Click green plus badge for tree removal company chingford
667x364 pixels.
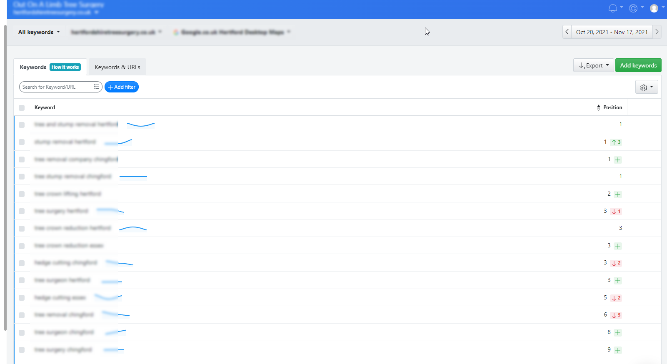click(618, 160)
